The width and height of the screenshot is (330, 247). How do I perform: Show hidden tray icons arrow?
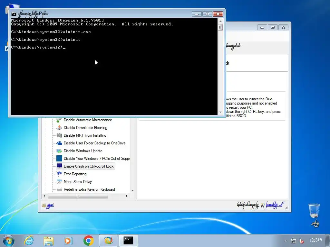tap(286, 241)
